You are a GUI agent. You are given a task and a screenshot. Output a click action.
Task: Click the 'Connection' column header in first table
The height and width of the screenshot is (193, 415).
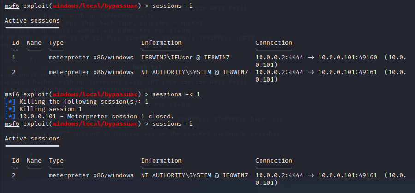273,43
